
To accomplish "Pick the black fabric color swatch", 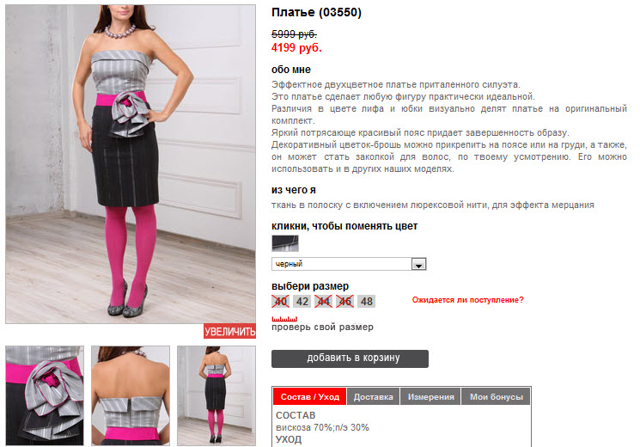I will [x=285, y=243].
